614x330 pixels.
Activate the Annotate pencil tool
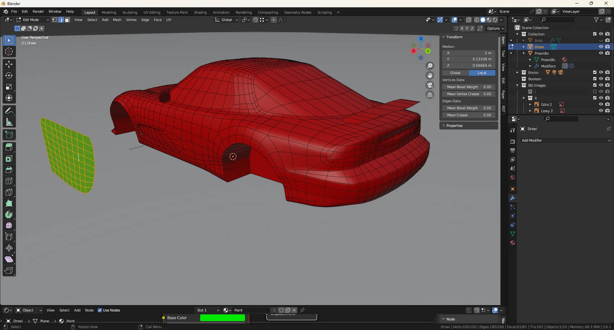[9, 111]
